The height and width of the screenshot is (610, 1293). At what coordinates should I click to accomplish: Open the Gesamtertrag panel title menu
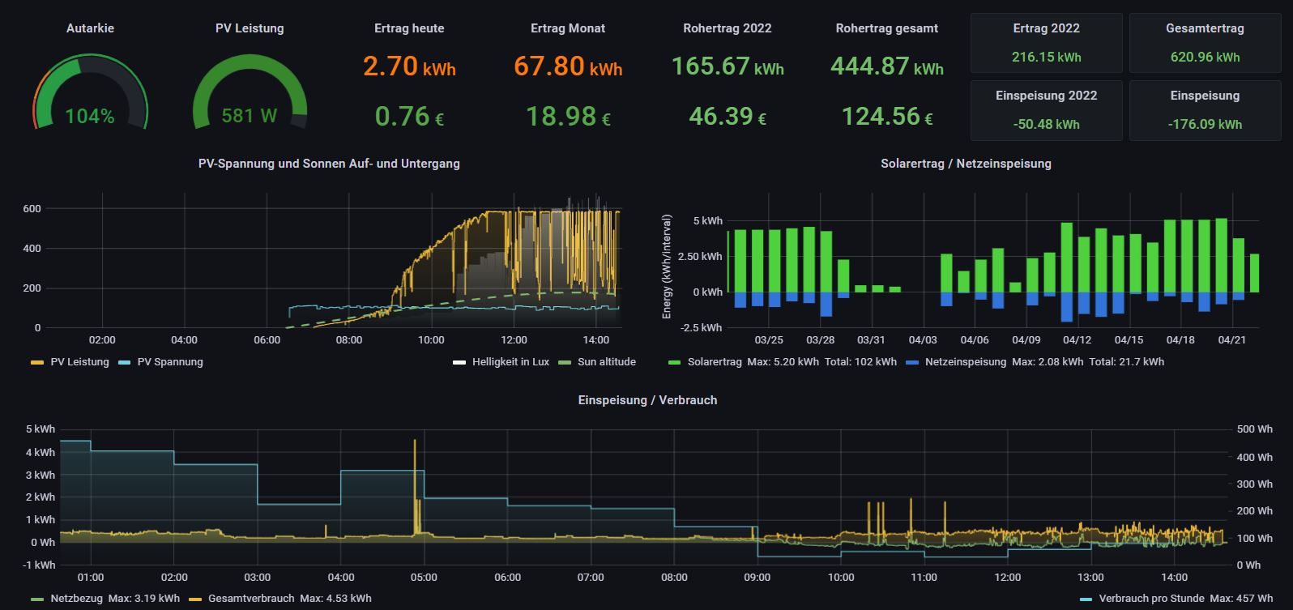pyautogui.click(x=1206, y=28)
